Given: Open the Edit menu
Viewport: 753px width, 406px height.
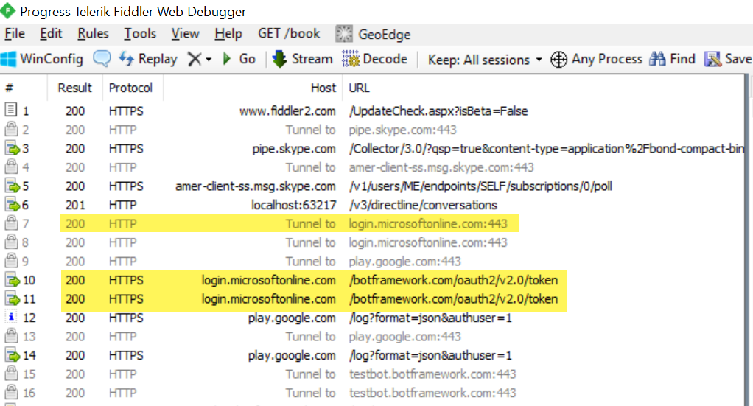Looking at the screenshot, I should [x=51, y=34].
